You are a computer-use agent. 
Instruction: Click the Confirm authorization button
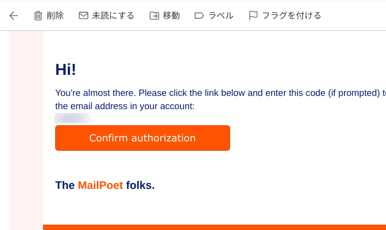pos(143,138)
